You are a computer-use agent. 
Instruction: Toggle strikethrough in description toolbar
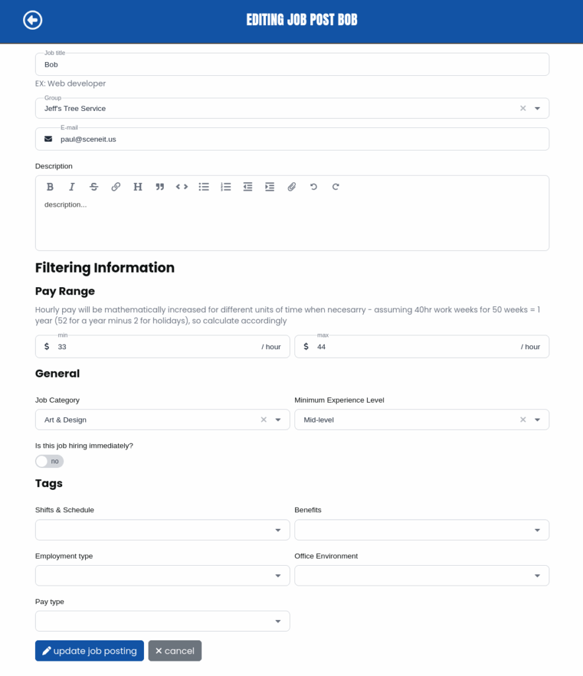94,187
